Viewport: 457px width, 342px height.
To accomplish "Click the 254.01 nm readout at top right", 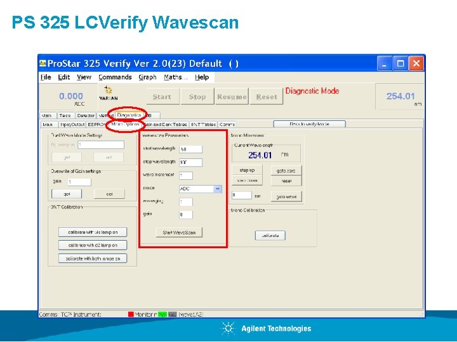I will pos(401,96).
